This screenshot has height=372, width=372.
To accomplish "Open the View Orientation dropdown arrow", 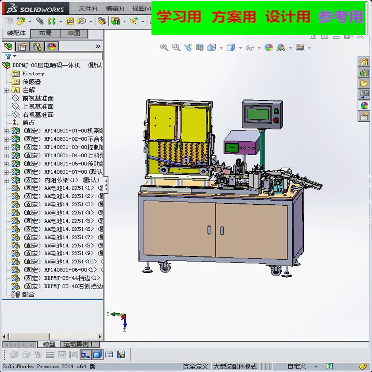I will point(221,48).
